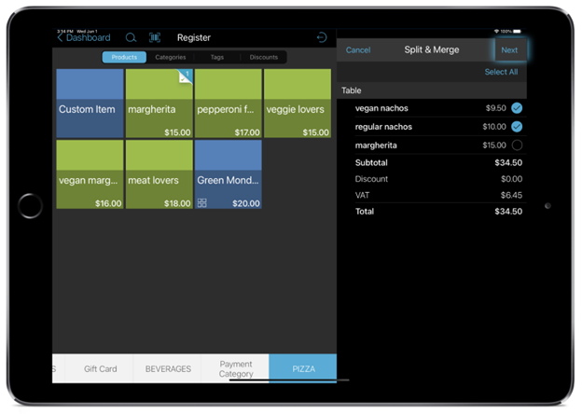Screen dimensions: 582x414
Task: Click the Select All link
Action: (x=501, y=72)
